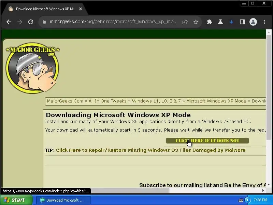View site security padlock info

(44, 22)
